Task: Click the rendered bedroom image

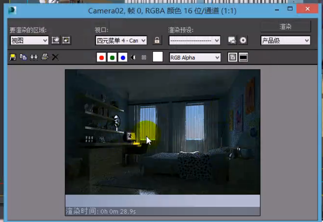Action: (x=162, y=132)
